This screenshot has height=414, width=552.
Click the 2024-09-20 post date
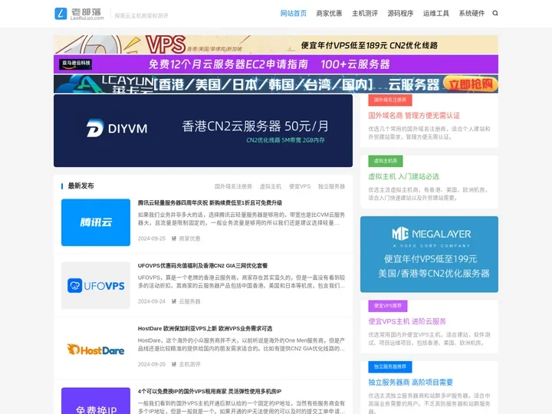coord(151,364)
